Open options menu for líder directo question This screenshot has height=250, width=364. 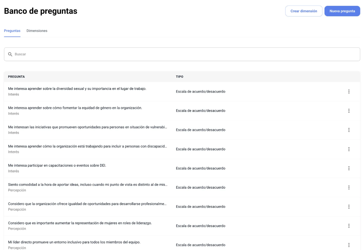(349, 245)
